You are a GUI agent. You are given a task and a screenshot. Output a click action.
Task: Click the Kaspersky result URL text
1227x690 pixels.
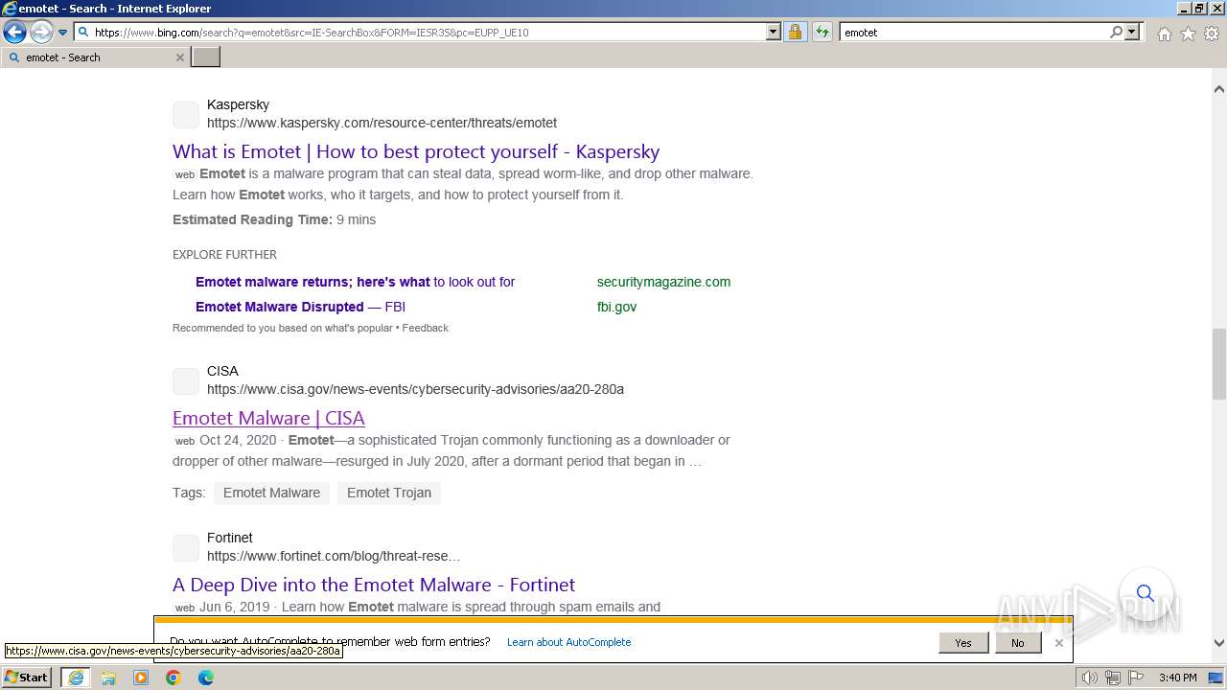coord(382,123)
